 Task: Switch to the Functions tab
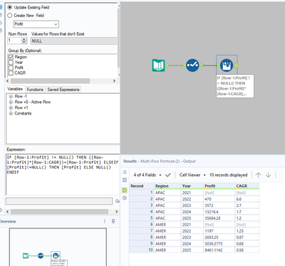point(35,90)
